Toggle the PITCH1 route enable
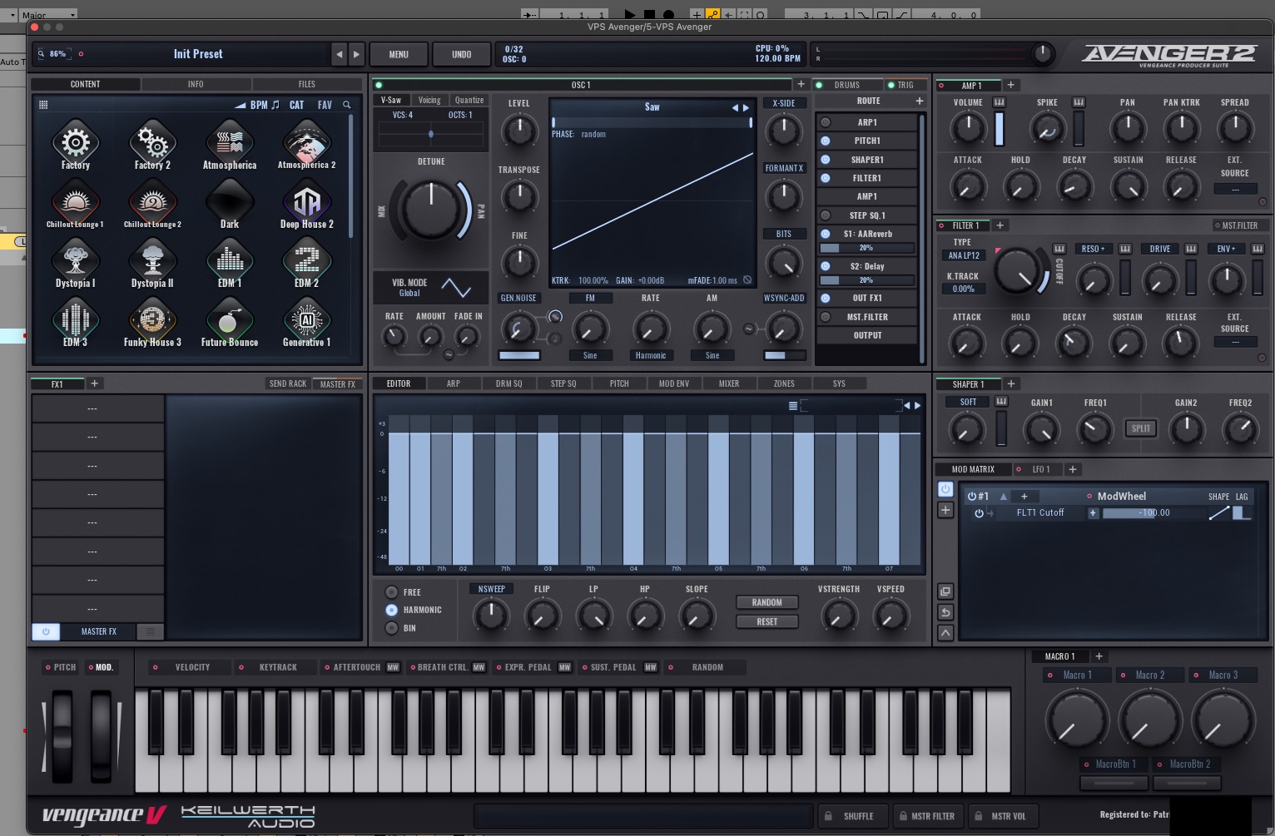This screenshot has height=836, width=1275. coord(826,141)
